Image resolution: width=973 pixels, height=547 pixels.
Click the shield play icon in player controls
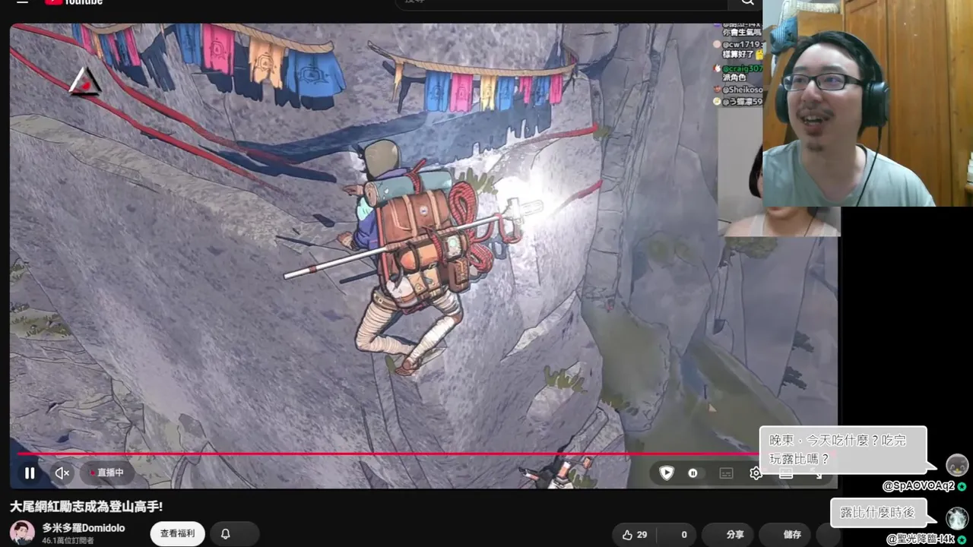click(667, 473)
